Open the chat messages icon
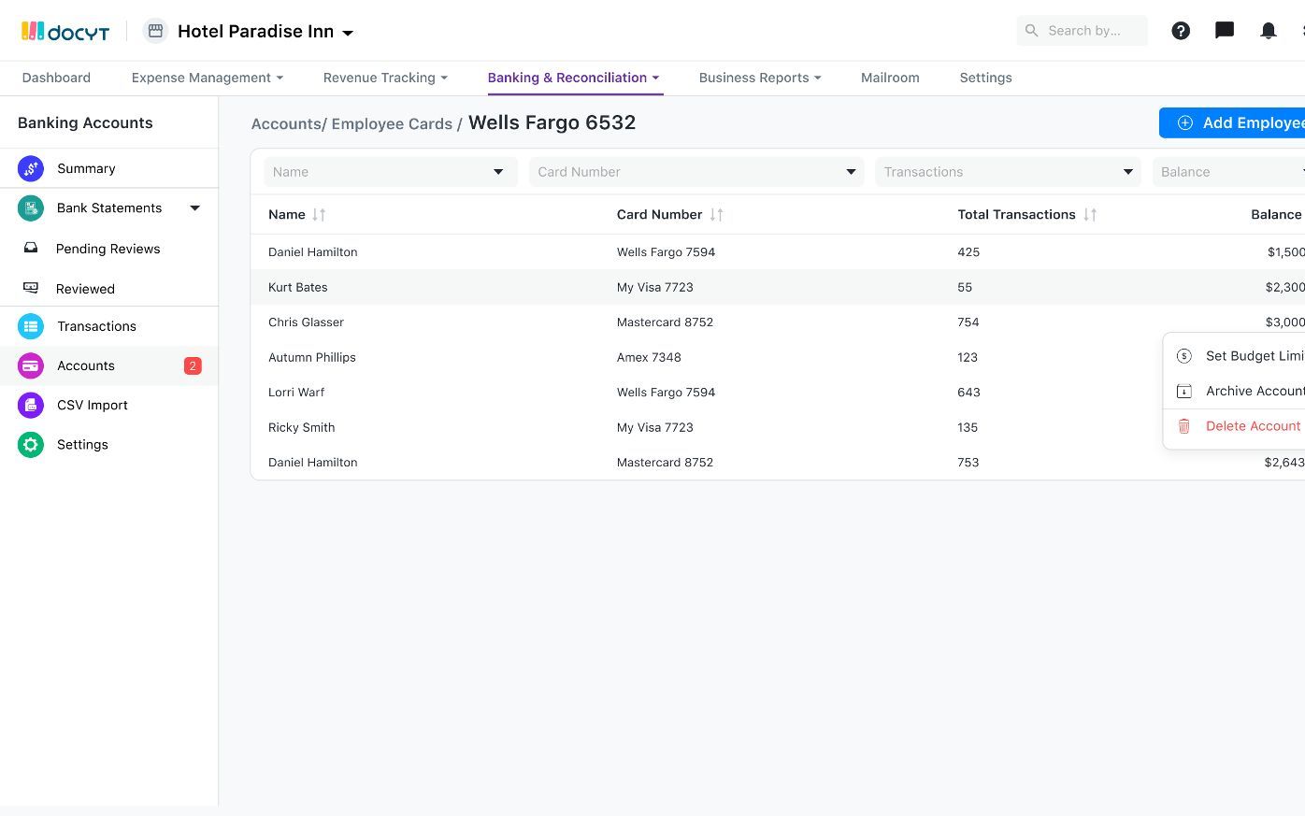 [x=1225, y=31]
